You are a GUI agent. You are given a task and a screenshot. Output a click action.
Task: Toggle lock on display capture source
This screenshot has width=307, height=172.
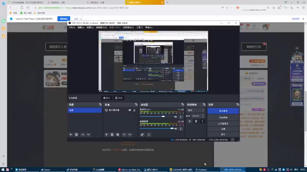click(x=134, y=110)
